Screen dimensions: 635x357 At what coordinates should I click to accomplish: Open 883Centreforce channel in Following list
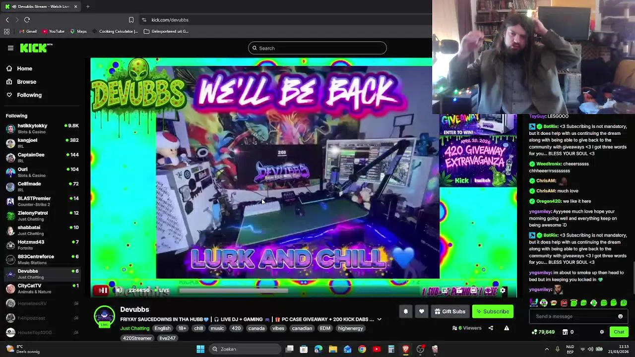tap(42, 259)
